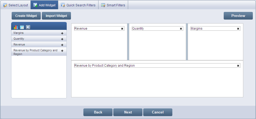Image resolution: width=256 pixels, height=119 pixels.
Task: Add the Margins widget with its plus icon
Action: pyautogui.click(x=62, y=33)
